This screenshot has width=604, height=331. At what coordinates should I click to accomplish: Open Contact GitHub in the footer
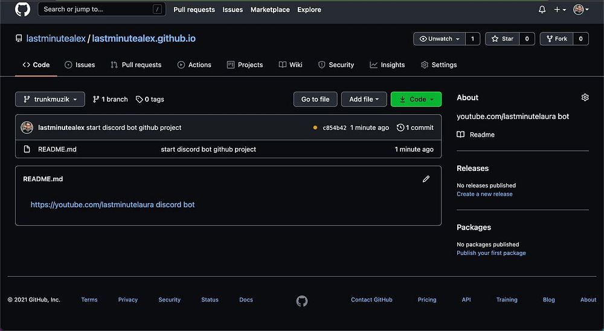click(x=371, y=300)
